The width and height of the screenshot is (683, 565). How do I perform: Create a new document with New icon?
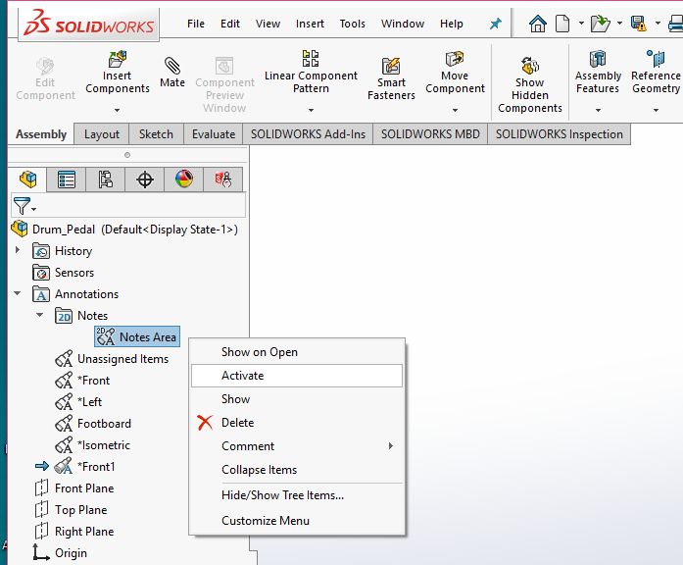click(562, 24)
